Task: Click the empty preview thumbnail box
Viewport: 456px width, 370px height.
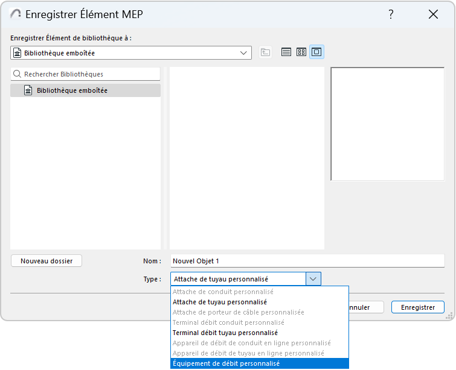Action: 388,124
